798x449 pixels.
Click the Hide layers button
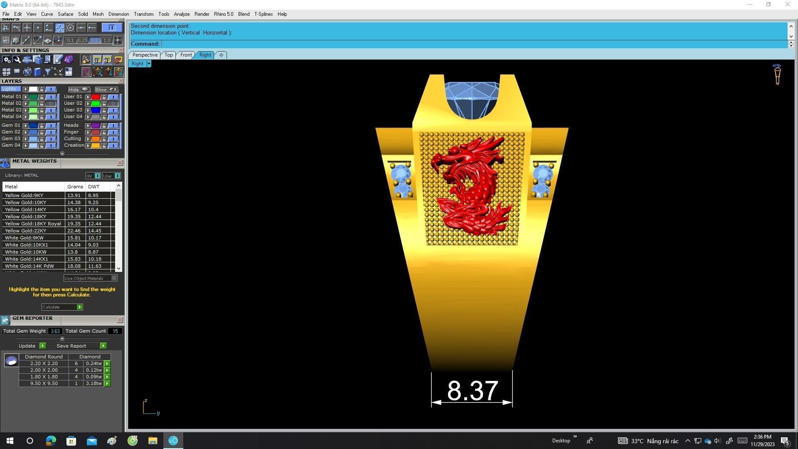point(79,89)
